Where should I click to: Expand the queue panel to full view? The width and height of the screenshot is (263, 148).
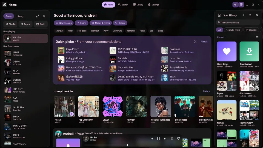(x=38, y=16)
